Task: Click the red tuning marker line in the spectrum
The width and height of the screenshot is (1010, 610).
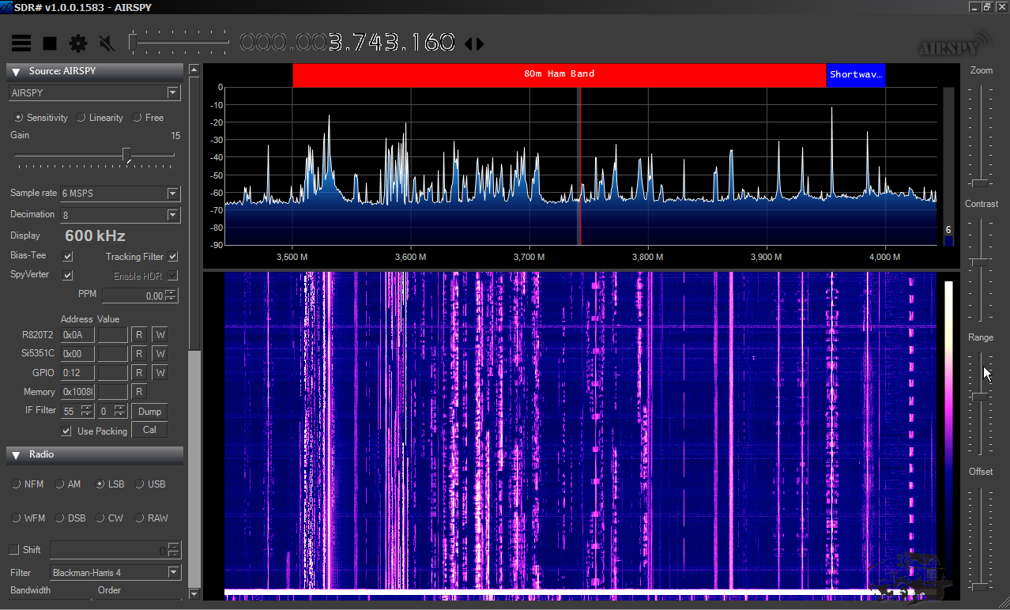Action: 579,166
